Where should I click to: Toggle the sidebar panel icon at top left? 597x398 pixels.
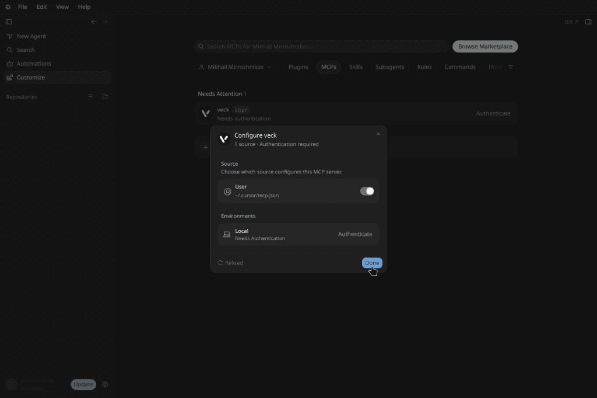coord(9,22)
